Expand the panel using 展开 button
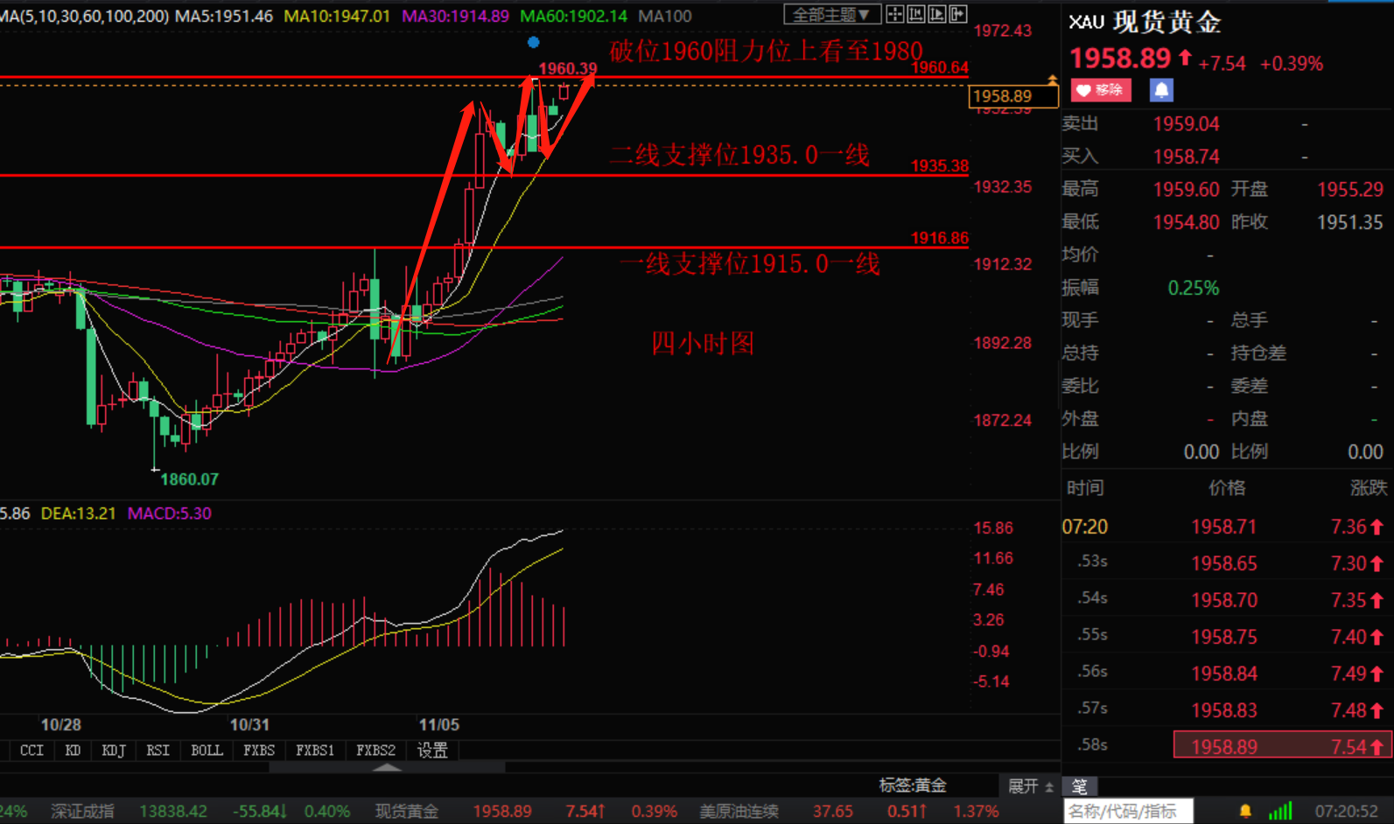Screen dimensions: 1394x824 point(1030,786)
